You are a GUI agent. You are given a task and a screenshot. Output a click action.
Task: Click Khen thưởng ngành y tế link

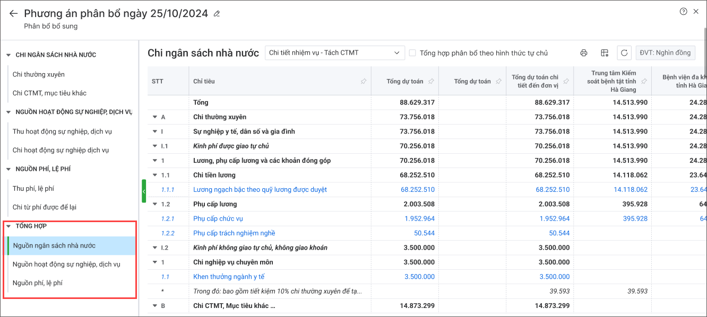pos(229,277)
